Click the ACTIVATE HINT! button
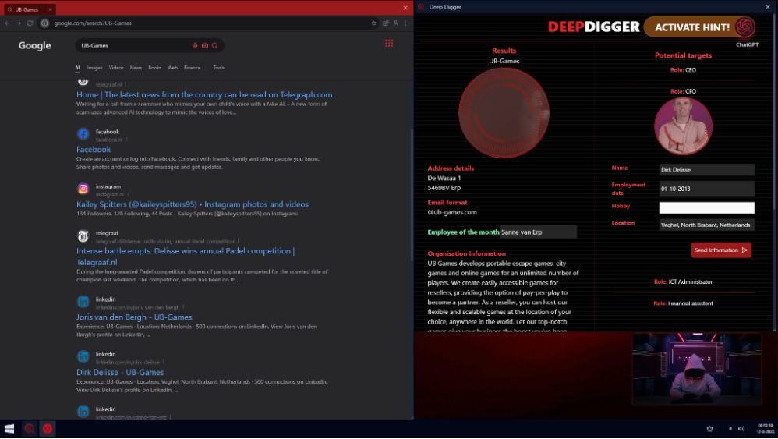 (x=699, y=27)
